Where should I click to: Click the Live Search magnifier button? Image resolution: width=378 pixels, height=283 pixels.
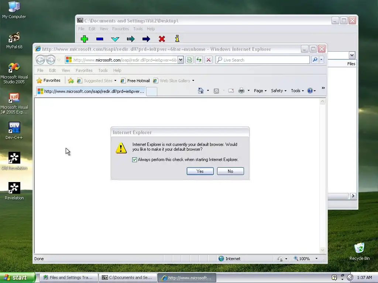click(315, 60)
